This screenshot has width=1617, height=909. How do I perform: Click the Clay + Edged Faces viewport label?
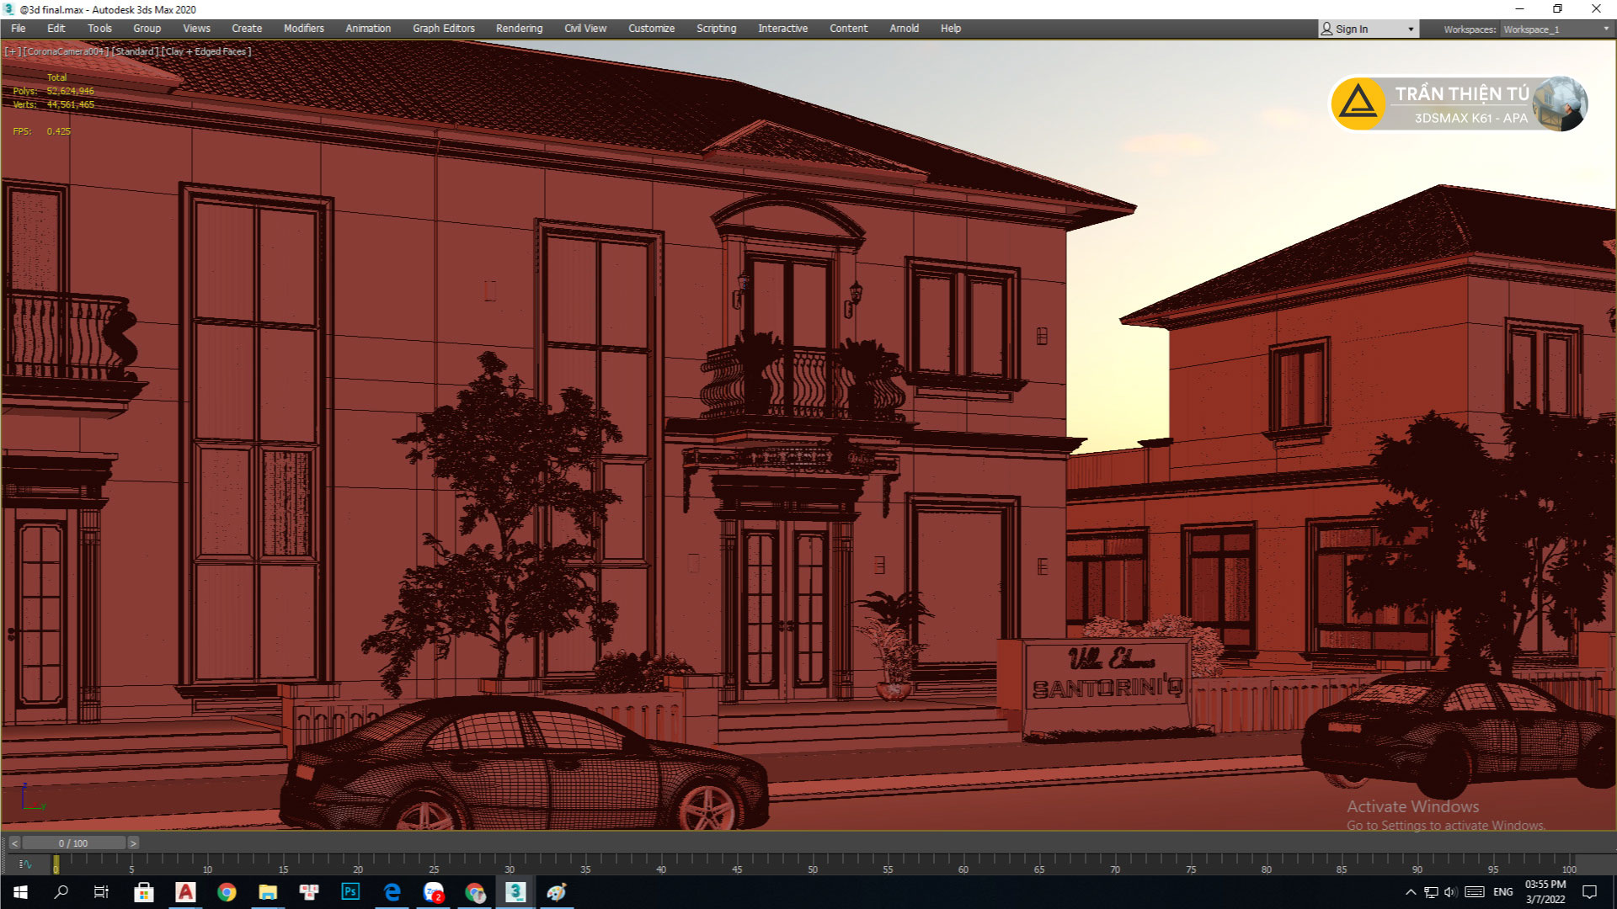206,51
